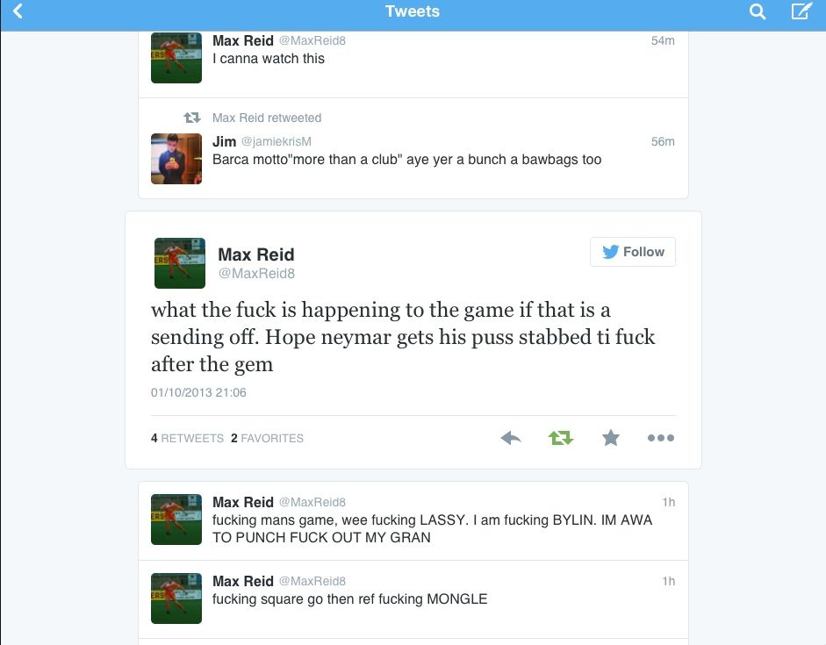The height and width of the screenshot is (645, 826).
Task: Open the 'ref fucking MONGLE' tweet
Action: tap(413, 599)
